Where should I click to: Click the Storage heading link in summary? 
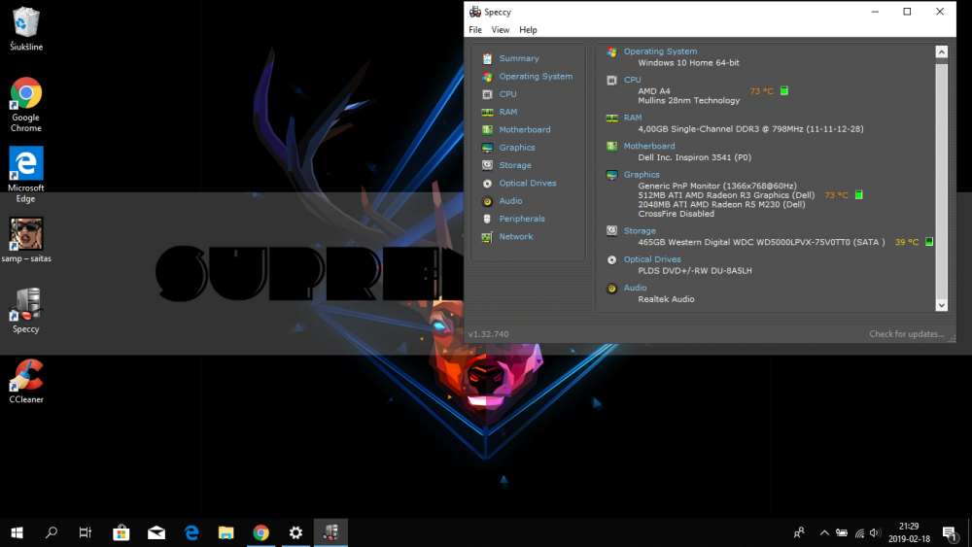(640, 231)
